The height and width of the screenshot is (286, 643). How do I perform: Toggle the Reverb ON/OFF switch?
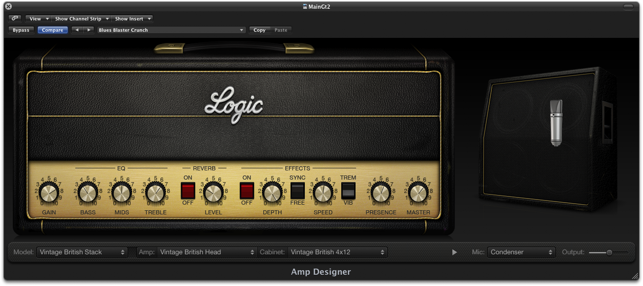[x=188, y=190]
